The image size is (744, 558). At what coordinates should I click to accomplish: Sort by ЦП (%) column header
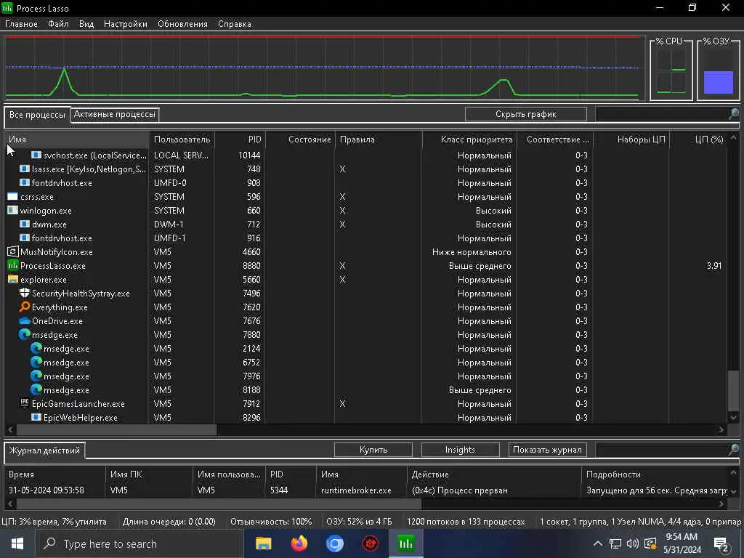click(698, 139)
